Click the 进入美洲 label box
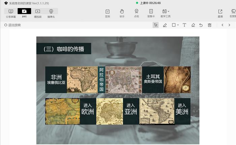The image size is (236, 145). [182, 111]
